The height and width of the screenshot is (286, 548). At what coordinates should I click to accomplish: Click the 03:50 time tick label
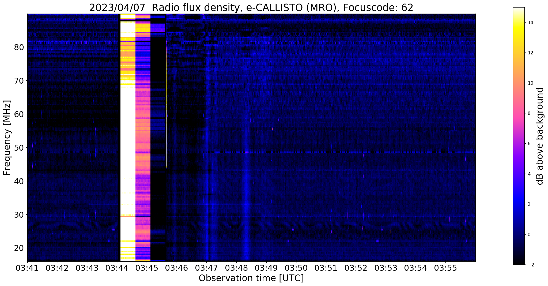point(296,268)
